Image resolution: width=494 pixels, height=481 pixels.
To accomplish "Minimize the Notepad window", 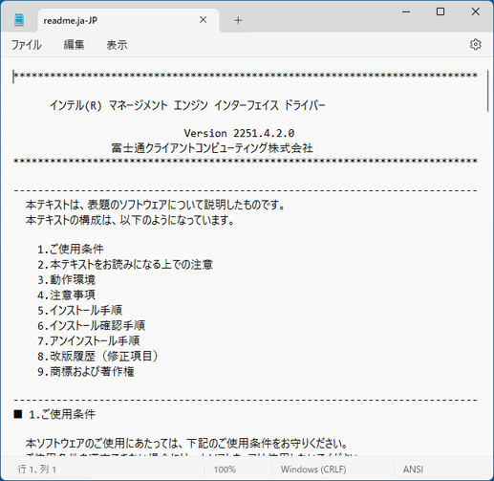I will tap(406, 11).
